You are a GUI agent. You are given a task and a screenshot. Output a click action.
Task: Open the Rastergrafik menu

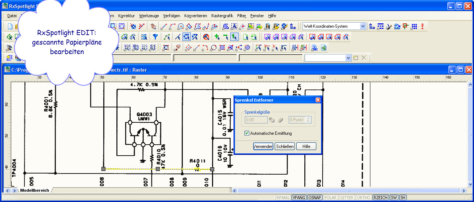pyautogui.click(x=222, y=16)
